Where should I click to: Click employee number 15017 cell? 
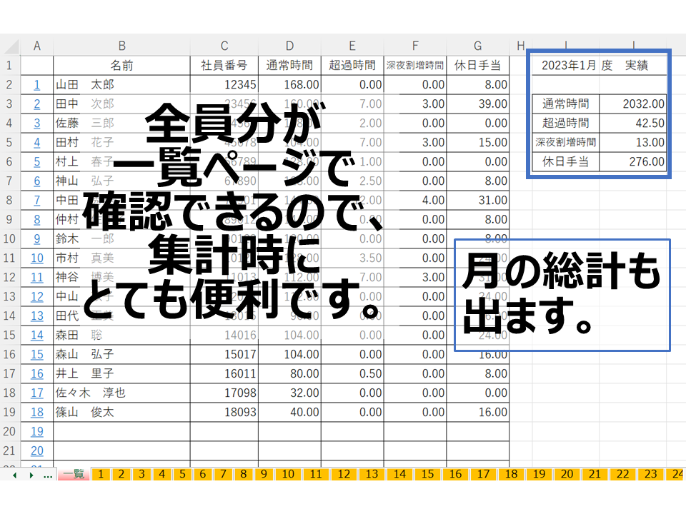coord(224,355)
